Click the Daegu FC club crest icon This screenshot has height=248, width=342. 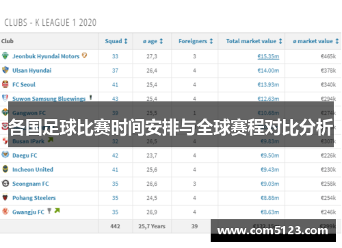[x=5, y=155]
